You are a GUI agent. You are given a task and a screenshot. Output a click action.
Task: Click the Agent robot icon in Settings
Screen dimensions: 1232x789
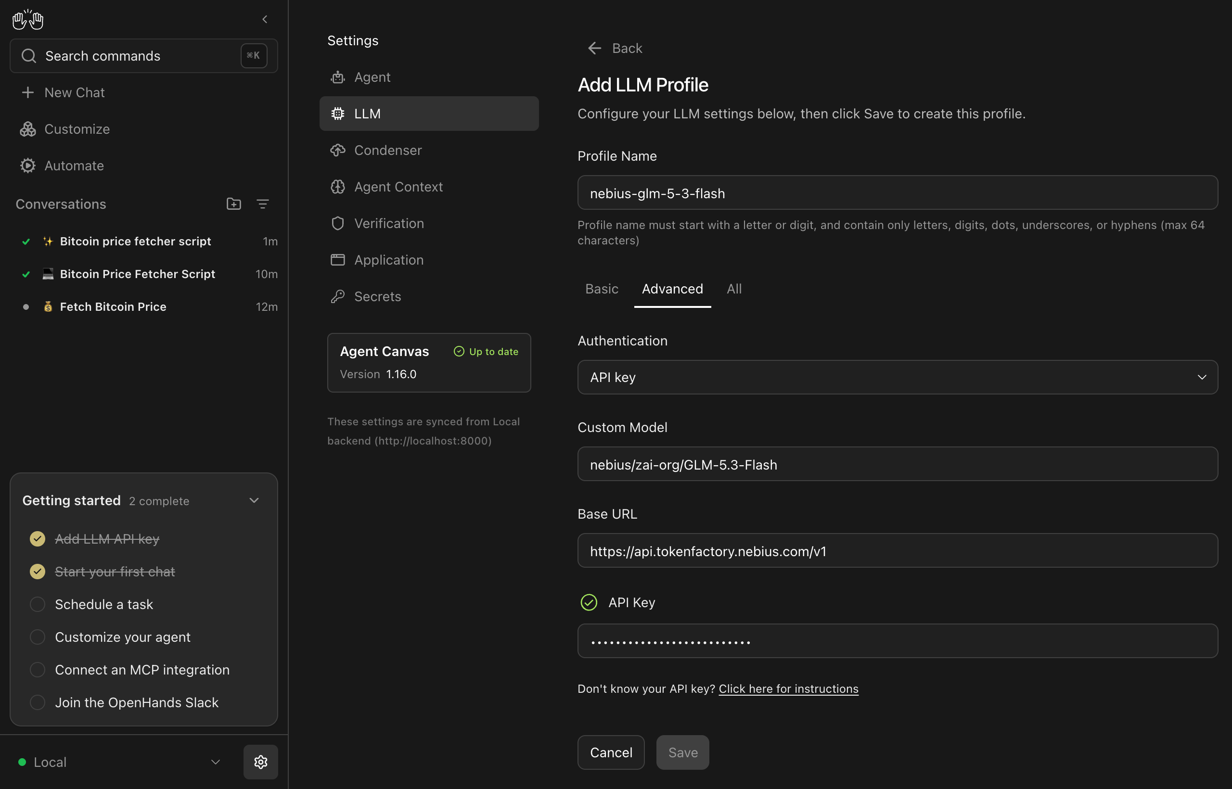point(338,77)
